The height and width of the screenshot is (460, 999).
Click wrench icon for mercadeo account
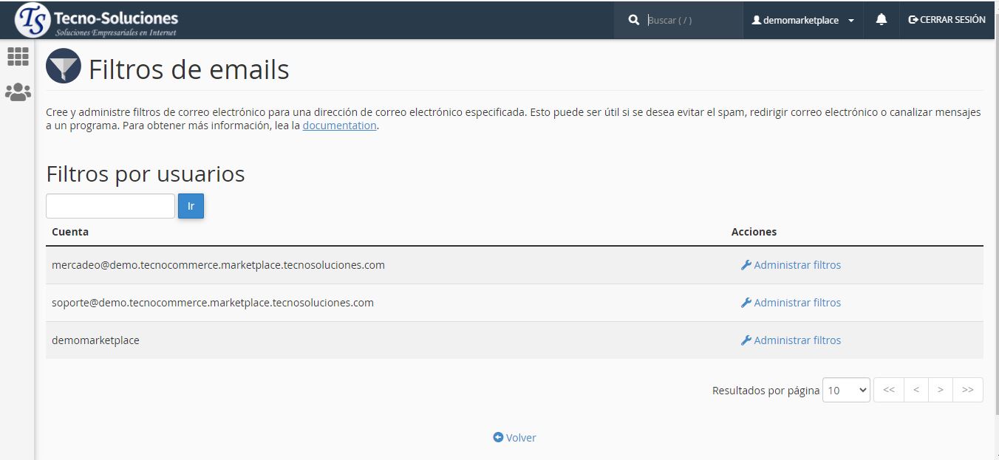pos(746,265)
